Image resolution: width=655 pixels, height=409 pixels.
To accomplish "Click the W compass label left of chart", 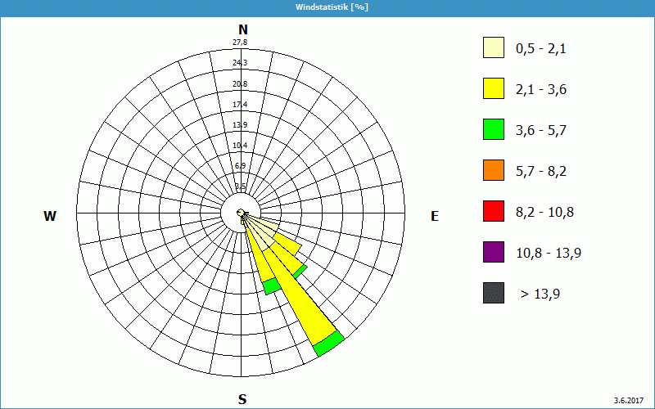I will click(50, 216).
